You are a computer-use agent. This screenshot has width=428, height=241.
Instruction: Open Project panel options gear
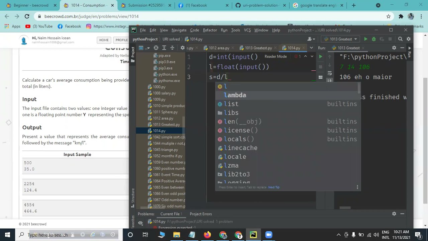(x=183, y=48)
